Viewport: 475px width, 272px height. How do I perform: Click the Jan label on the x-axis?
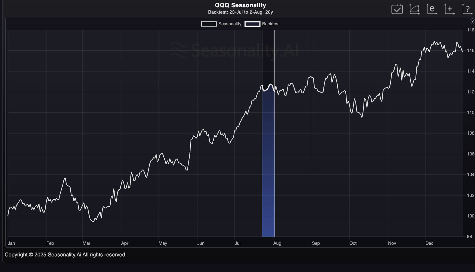(x=11, y=243)
